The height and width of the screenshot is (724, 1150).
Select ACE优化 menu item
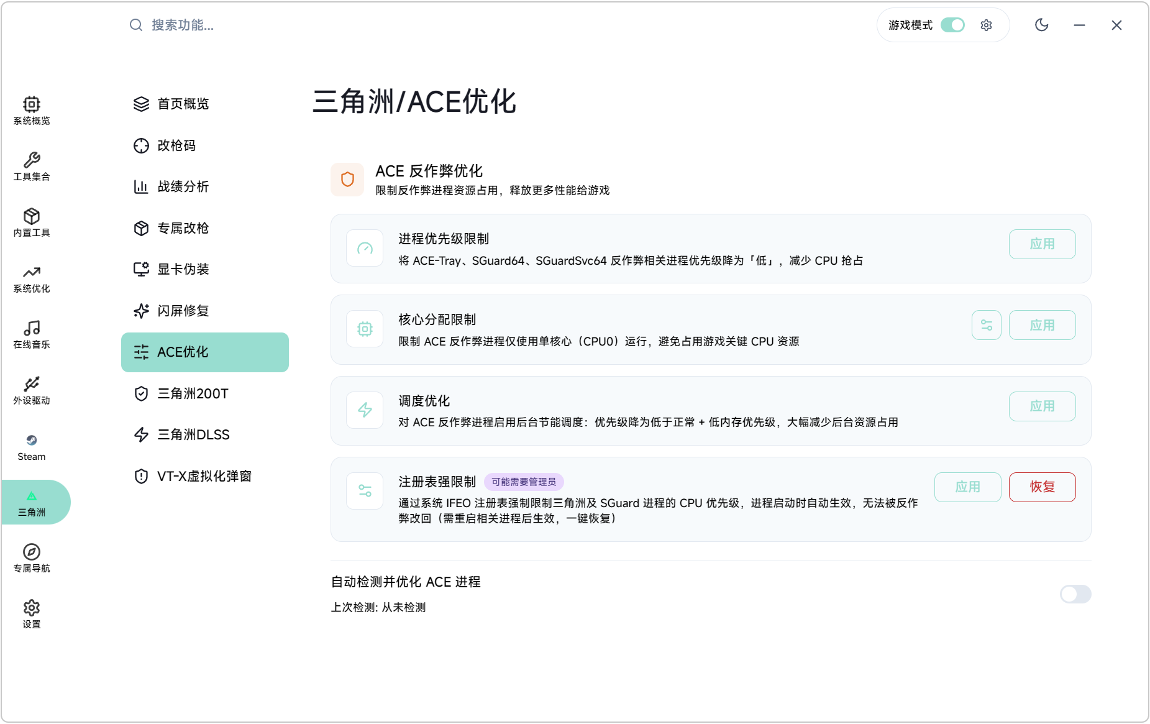tap(205, 352)
